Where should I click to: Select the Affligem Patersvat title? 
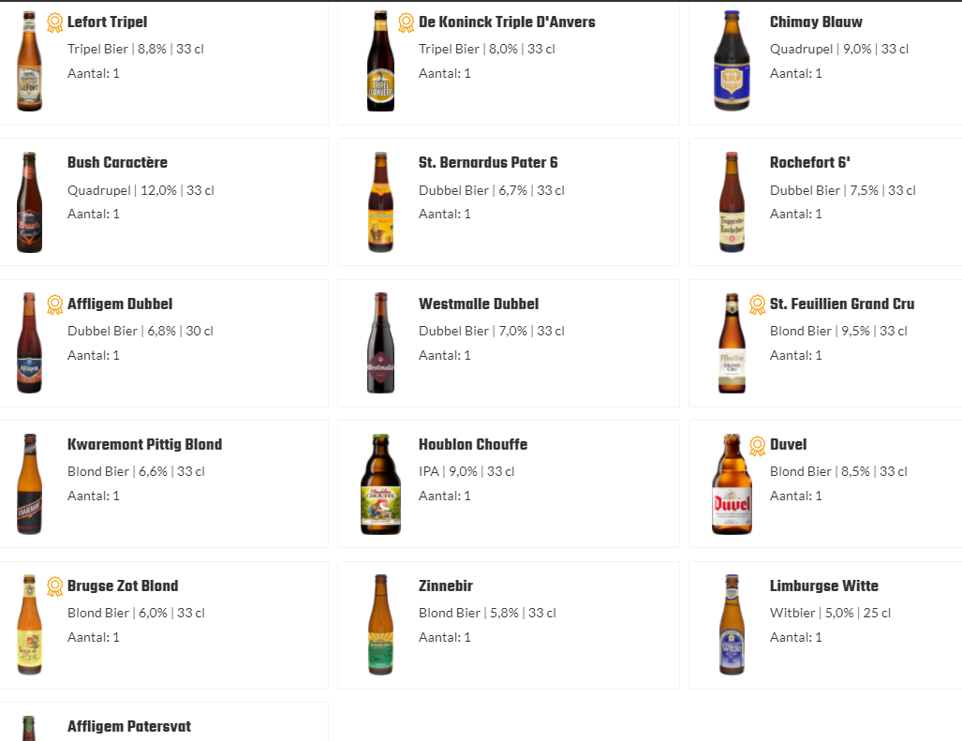(129, 726)
